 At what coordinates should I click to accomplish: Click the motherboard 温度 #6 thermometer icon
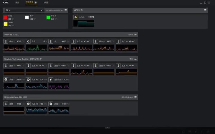tap(96, 66)
